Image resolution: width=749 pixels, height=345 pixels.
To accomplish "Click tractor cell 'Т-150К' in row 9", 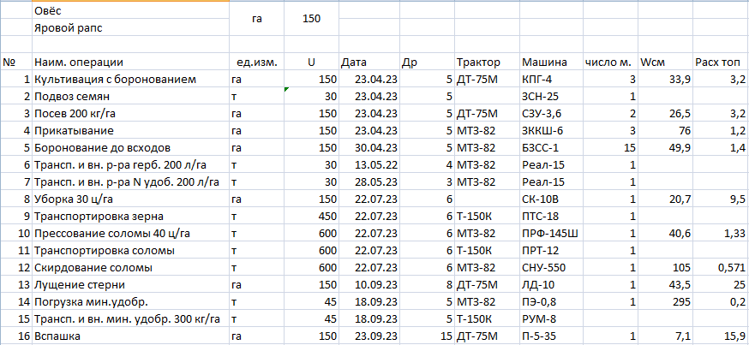I will coord(487,217).
